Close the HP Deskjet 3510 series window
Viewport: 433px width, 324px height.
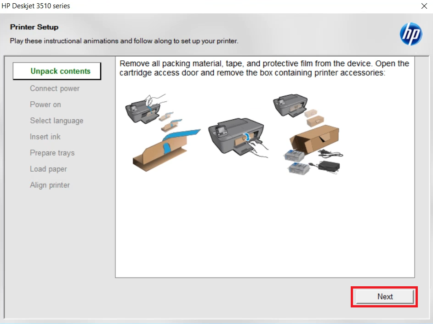[424, 6]
